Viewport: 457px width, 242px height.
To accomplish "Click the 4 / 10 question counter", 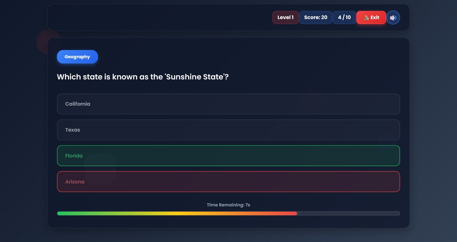I will pyautogui.click(x=344, y=18).
